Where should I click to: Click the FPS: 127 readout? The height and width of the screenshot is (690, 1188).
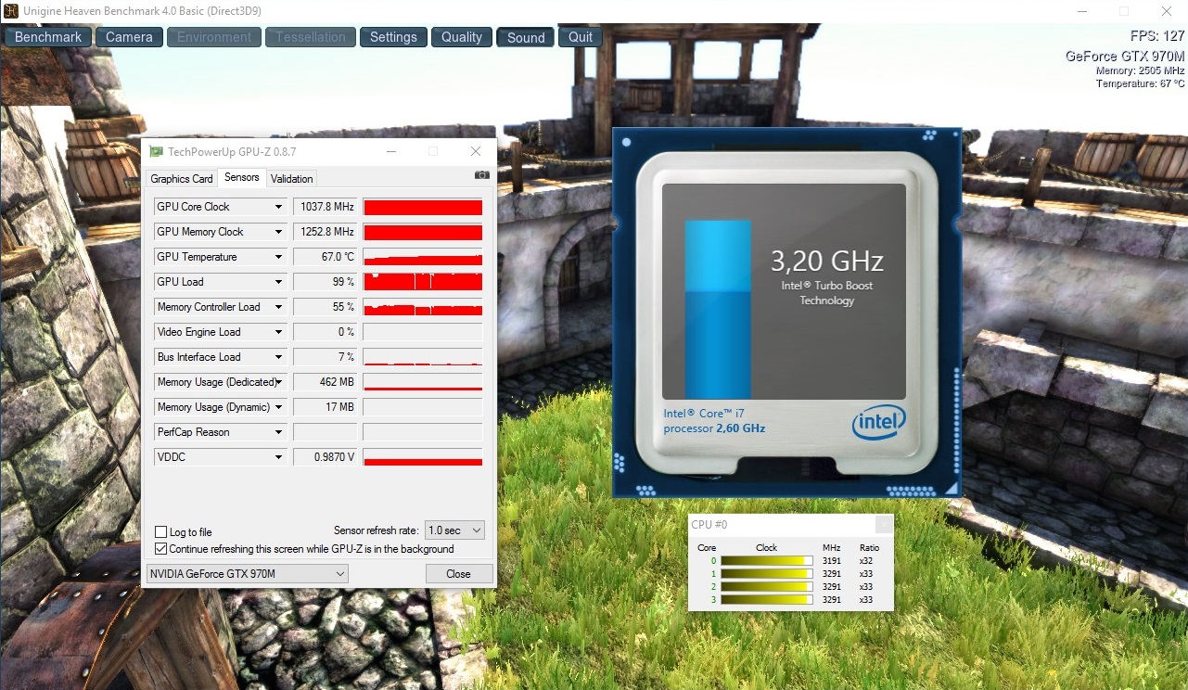tap(1157, 37)
